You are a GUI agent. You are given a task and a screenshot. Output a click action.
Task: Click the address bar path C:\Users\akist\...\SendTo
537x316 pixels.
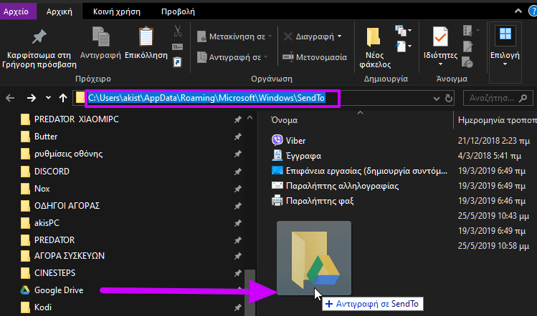tap(206, 98)
